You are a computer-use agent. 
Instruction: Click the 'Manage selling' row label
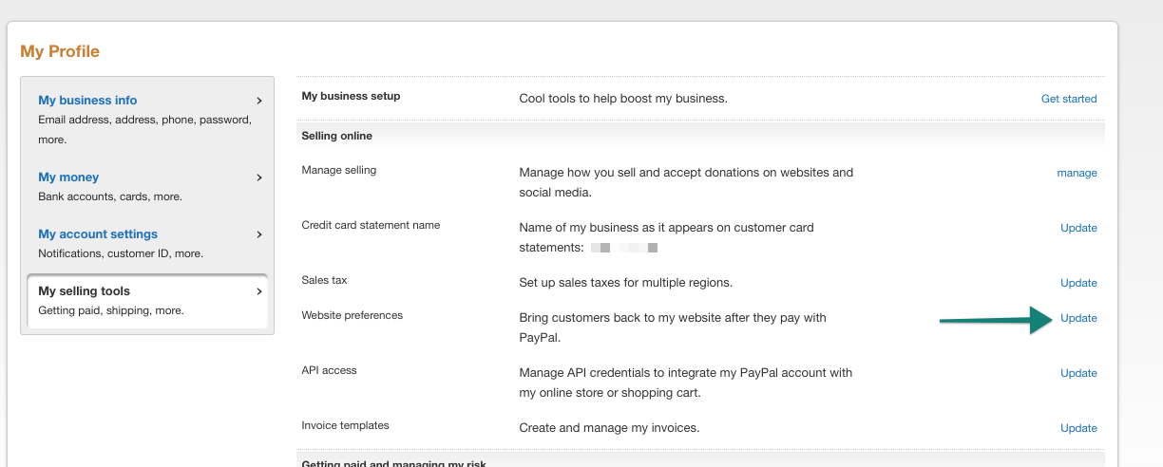point(338,170)
